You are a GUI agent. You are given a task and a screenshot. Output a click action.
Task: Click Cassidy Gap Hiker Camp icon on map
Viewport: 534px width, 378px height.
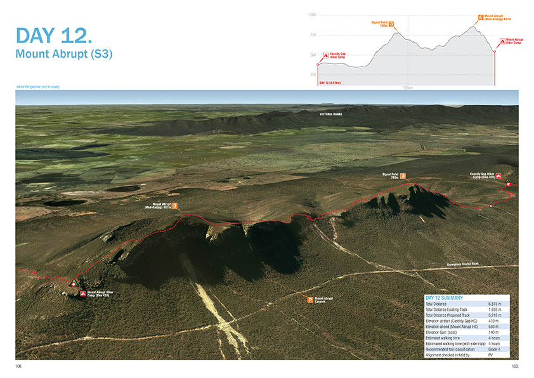pos(498,176)
